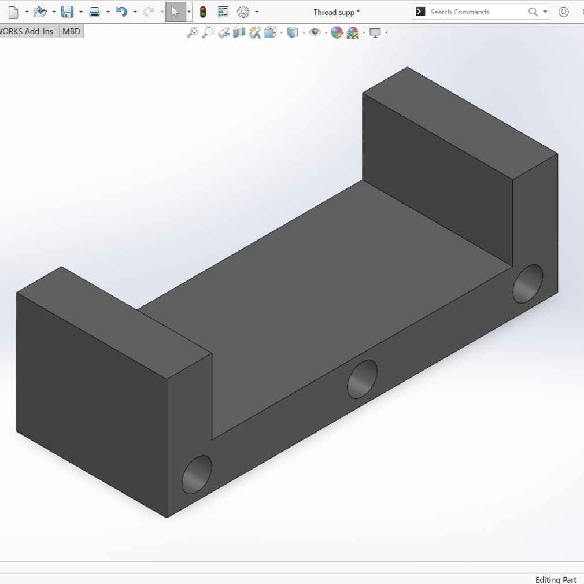The width and height of the screenshot is (584, 584).
Task: Activate the Select cursor tool
Action: click(x=175, y=12)
